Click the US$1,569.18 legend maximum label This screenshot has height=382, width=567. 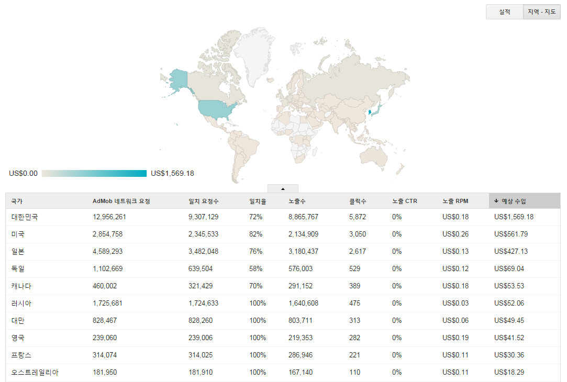coord(172,174)
